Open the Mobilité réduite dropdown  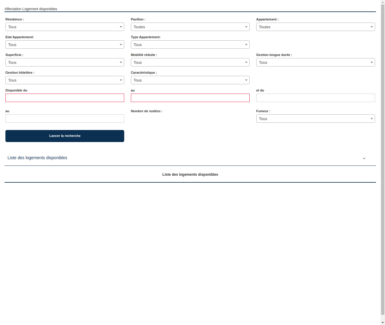click(x=190, y=62)
